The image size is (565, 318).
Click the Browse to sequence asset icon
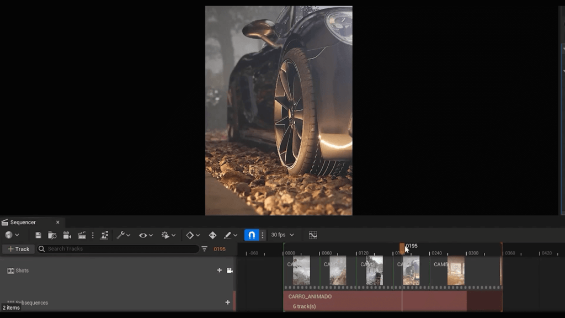click(52, 235)
